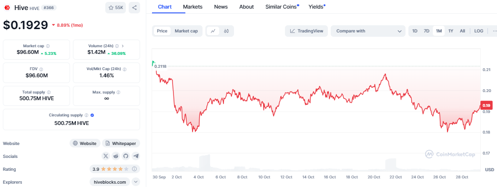497x187 pixels.
Task: Click the rating info icon
Action: click(x=134, y=169)
